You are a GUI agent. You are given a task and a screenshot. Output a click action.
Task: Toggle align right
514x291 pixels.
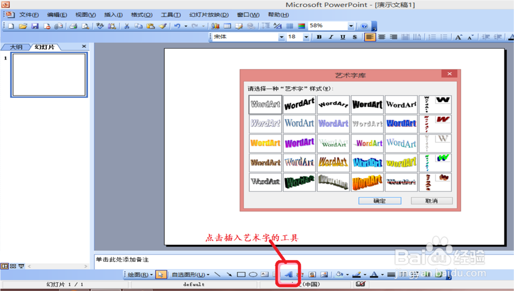tap(393, 37)
